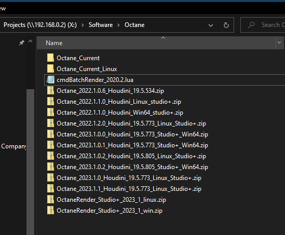Screen dimensions: 285x235
Task: Click zip icon for Octane_2022.1.1.0_Houdini_Win64_studio+.zip
Action: (x=50, y=113)
